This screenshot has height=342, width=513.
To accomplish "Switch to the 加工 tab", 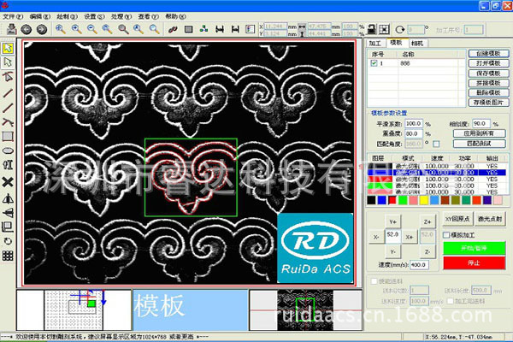I will 374,42.
